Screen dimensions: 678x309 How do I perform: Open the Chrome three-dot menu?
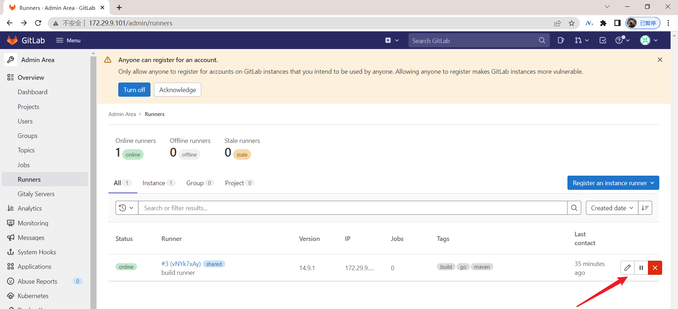pyautogui.click(x=668, y=23)
